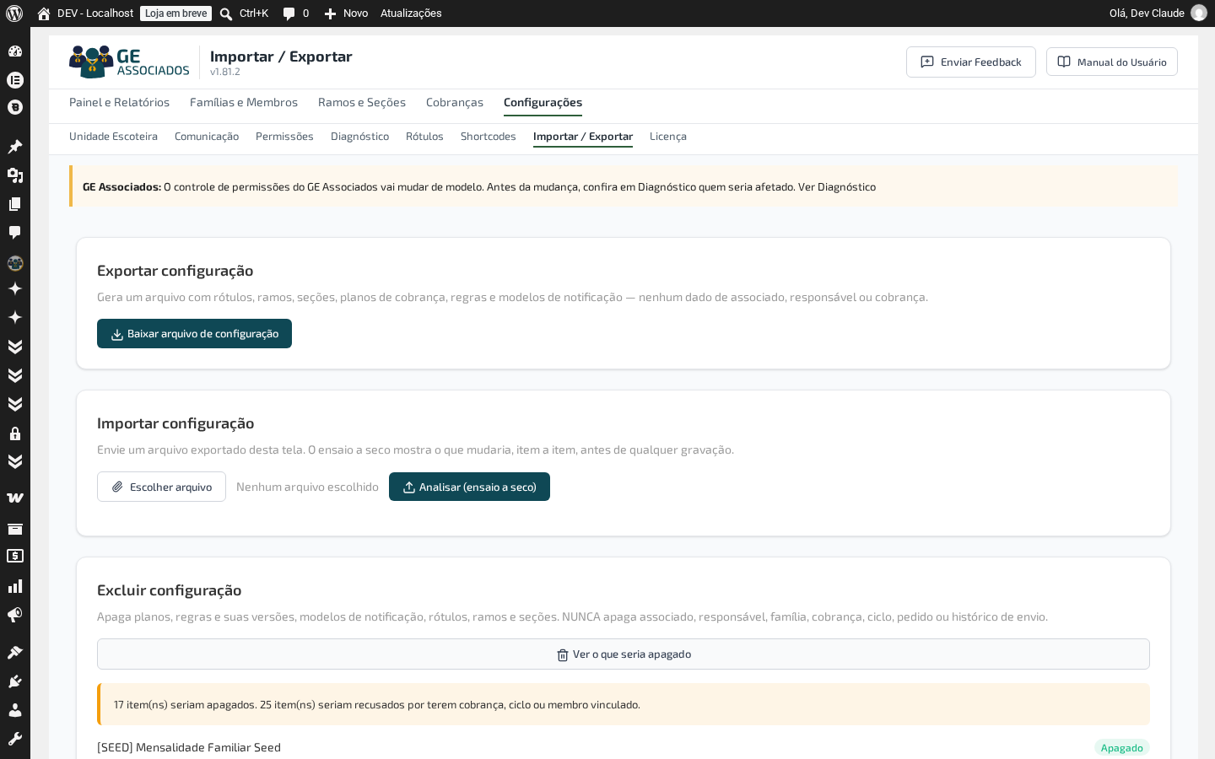The height and width of the screenshot is (759, 1215).
Task: Open the Permissões subtab
Action: coord(284,137)
